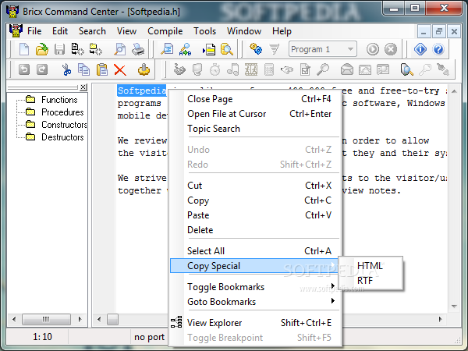Click the editor vertical scrollbar down arrow

point(454,307)
